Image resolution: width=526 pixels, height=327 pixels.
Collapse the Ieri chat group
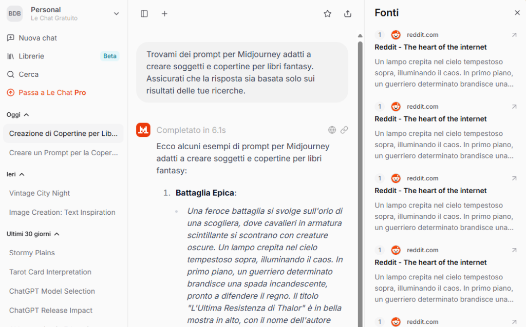click(22, 174)
